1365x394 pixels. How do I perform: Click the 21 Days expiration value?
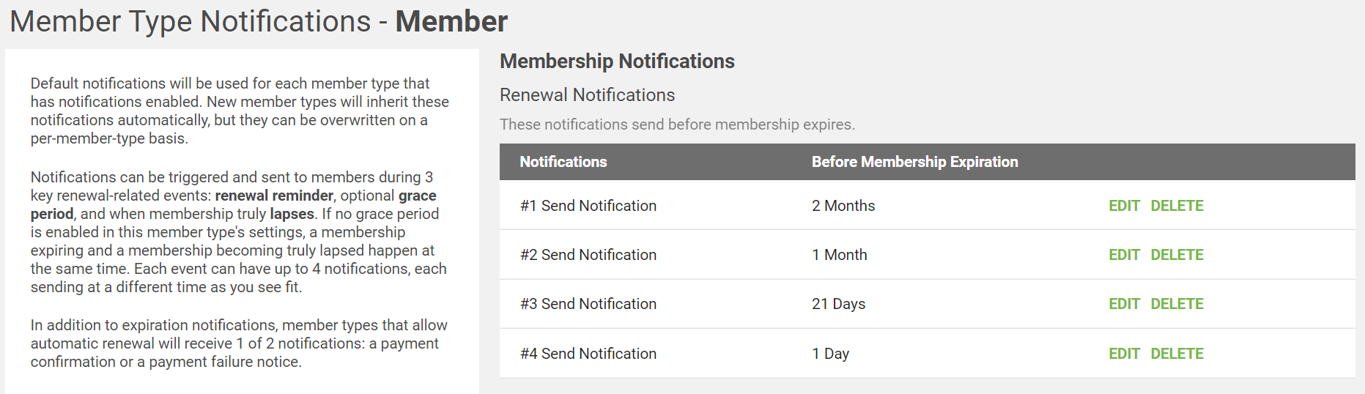click(x=839, y=304)
